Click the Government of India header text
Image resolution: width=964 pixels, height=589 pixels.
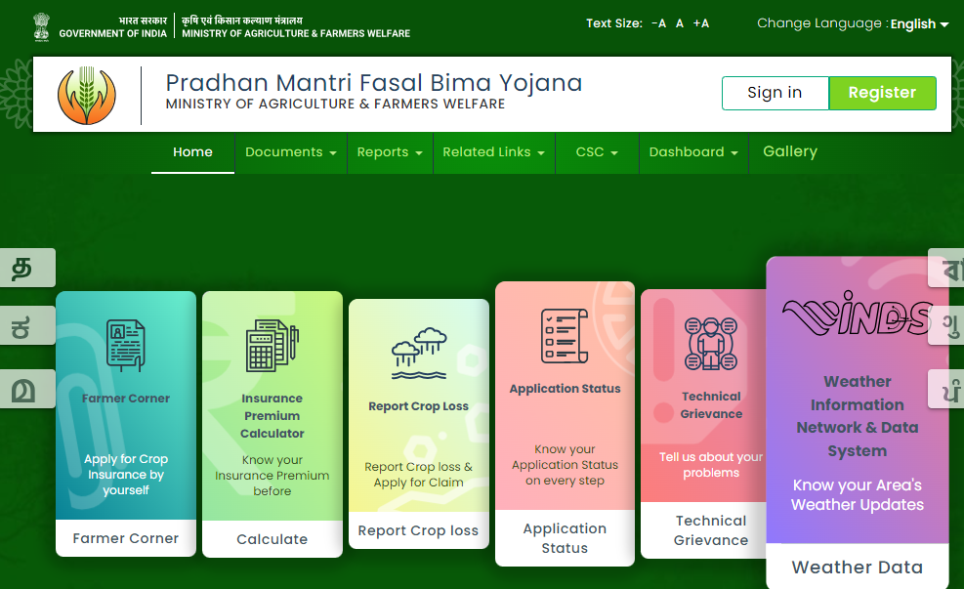112,33
